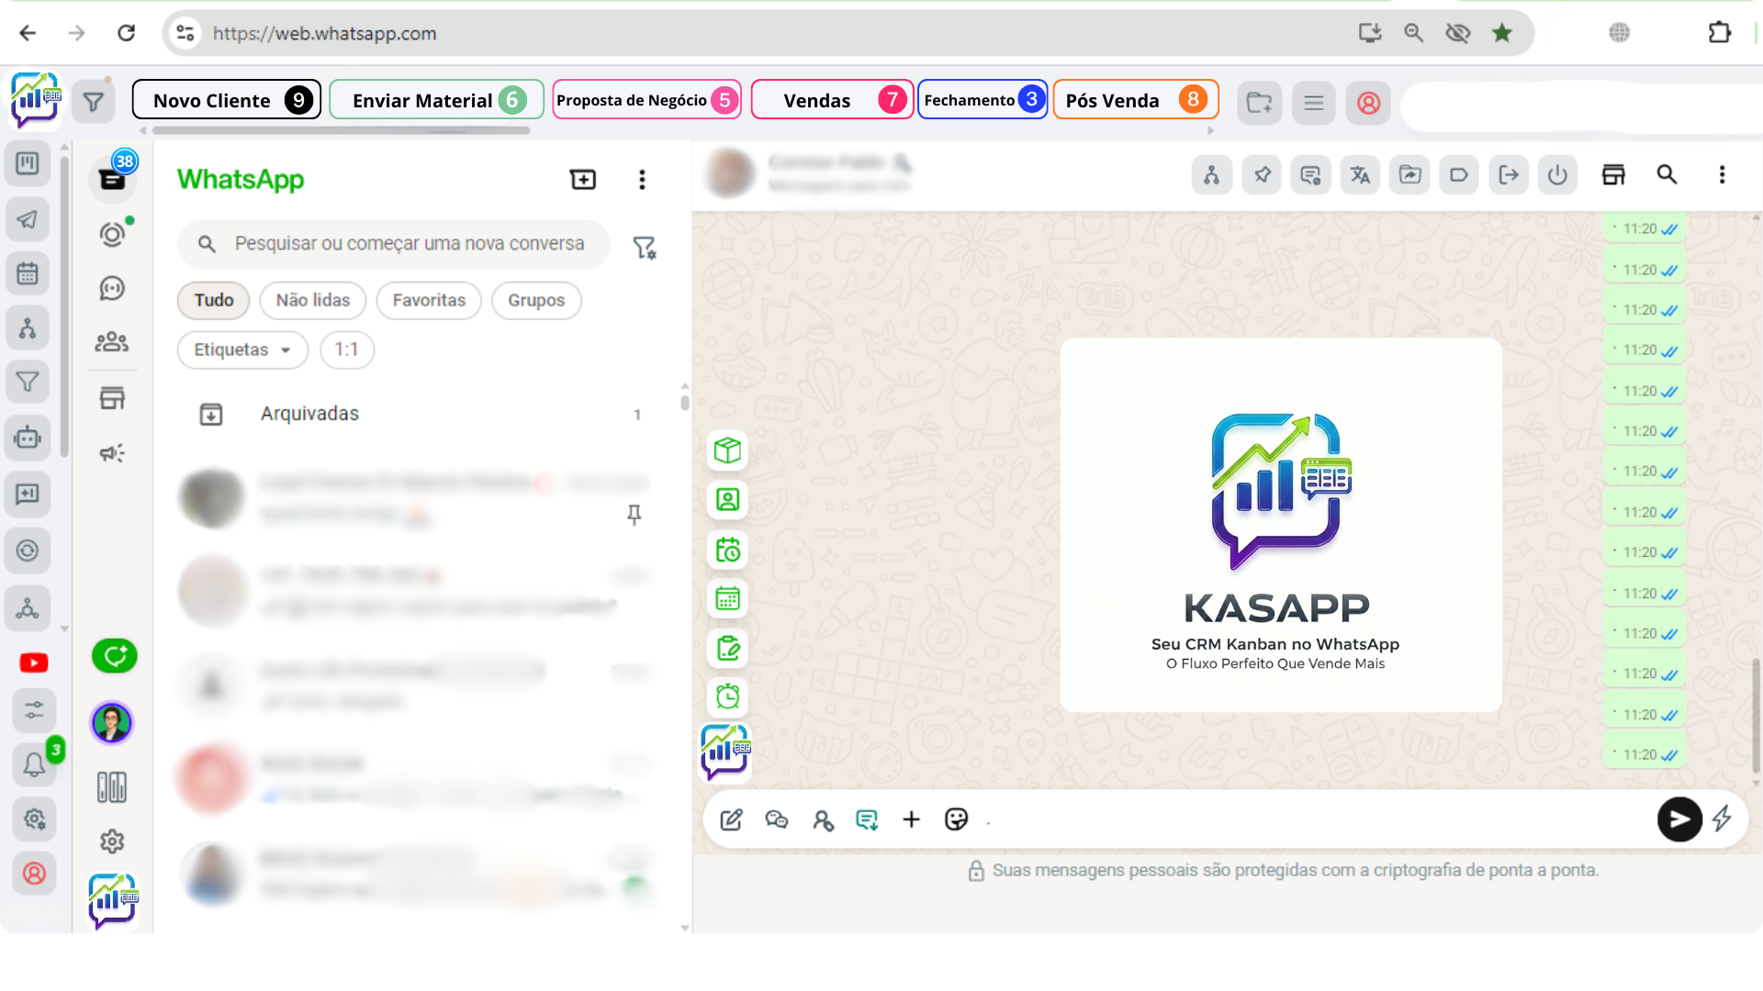Open WhatsApp three-dot menu beside new chat
Viewport: 1763px width, 991px height.
pyautogui.click(x=642, y=180)
